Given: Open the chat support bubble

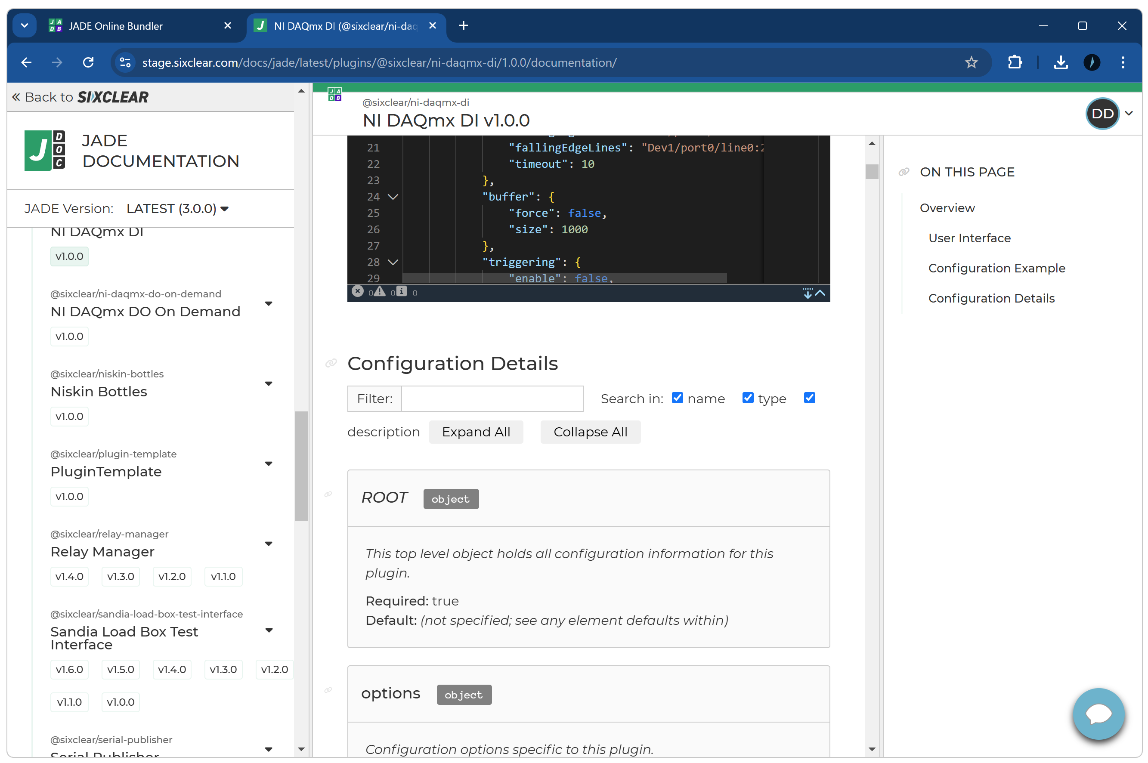Looking at the screenshot, I should pyautogui.click(x=1099, y=714).
